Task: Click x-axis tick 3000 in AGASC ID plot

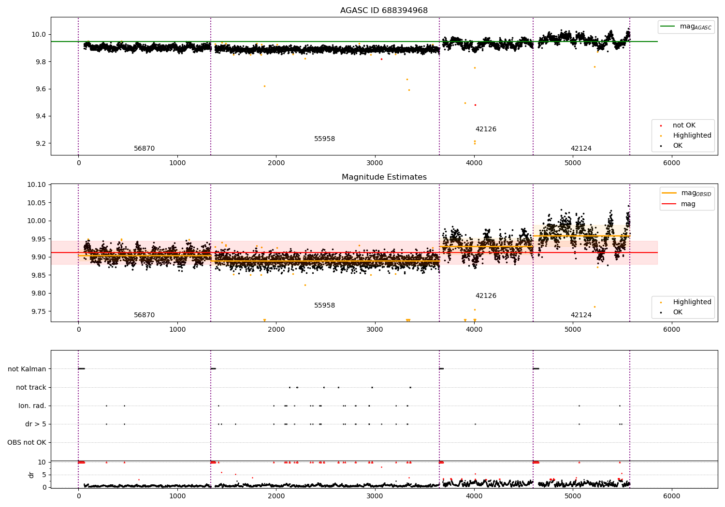Action: 375,163
